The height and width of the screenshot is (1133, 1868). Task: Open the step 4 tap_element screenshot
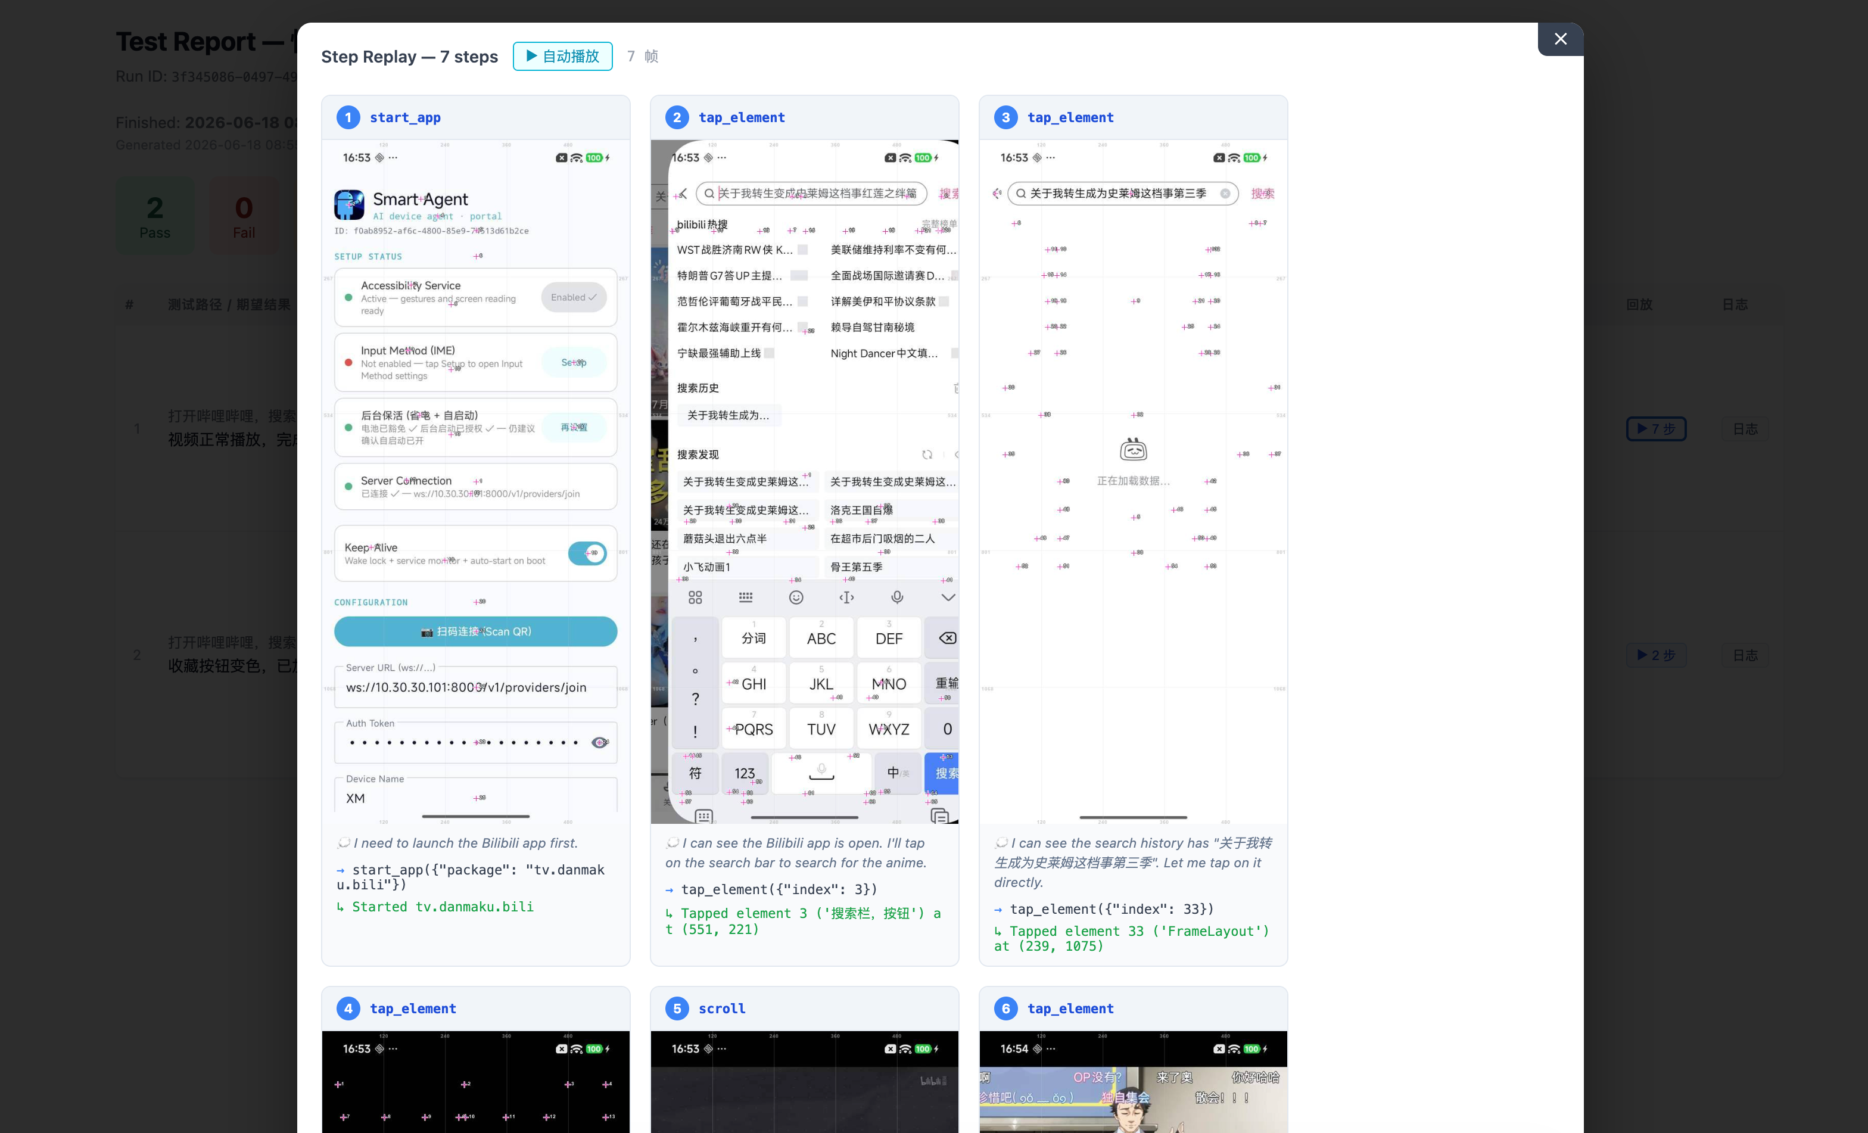point(475,1081)
